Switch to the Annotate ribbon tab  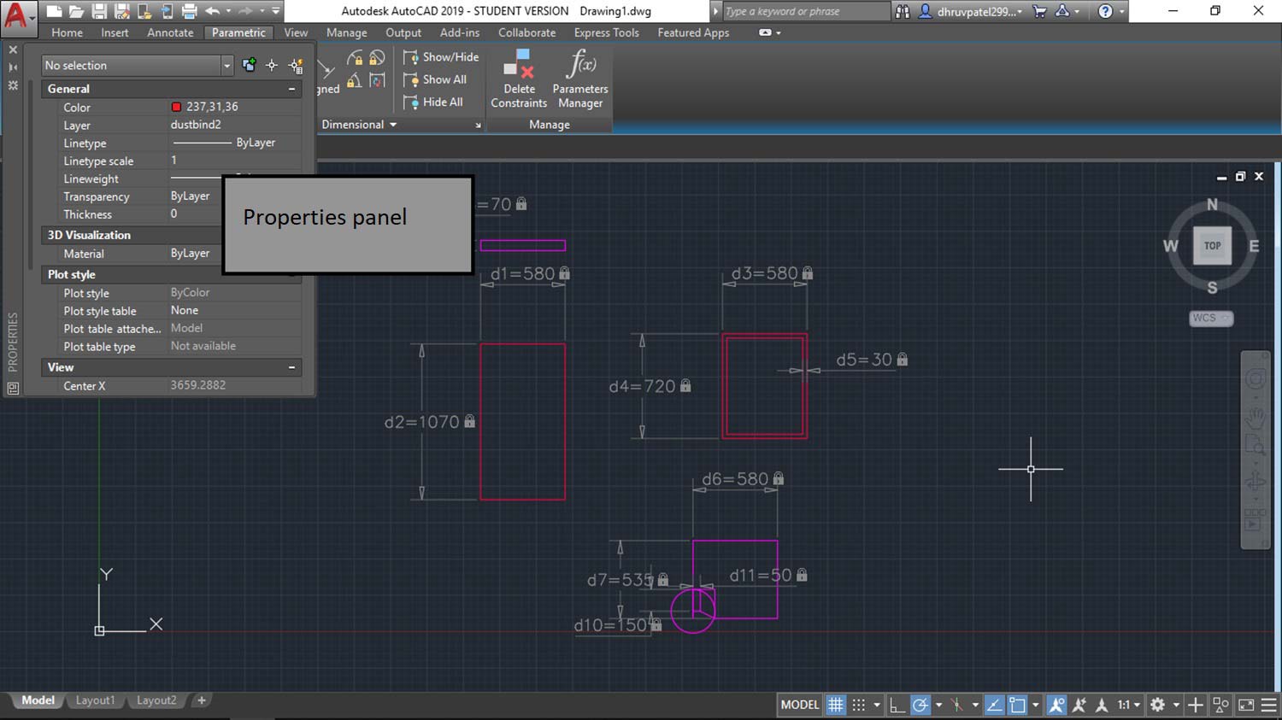[170, 32]
